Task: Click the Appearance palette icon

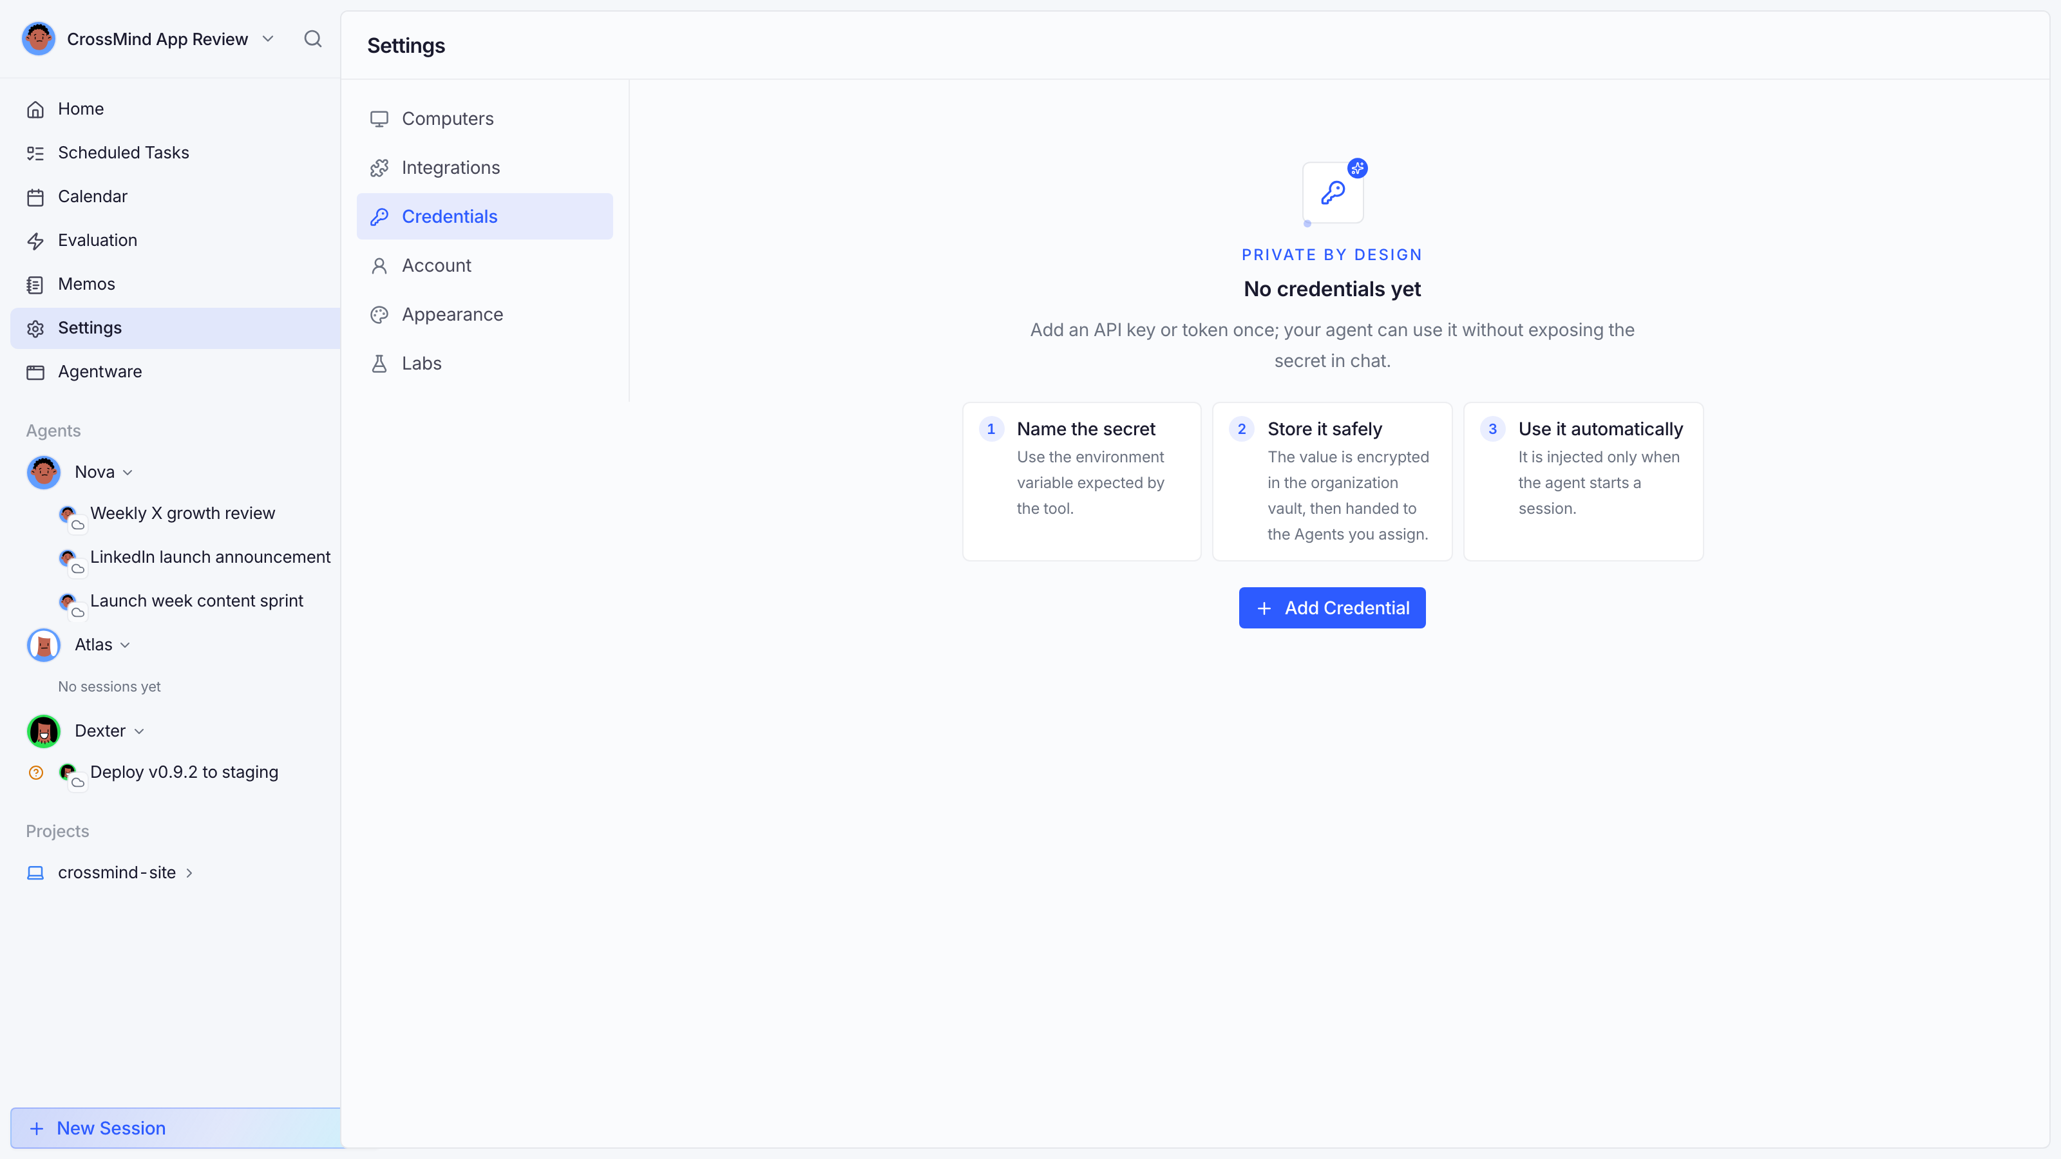Action: (x=379, y=314)
